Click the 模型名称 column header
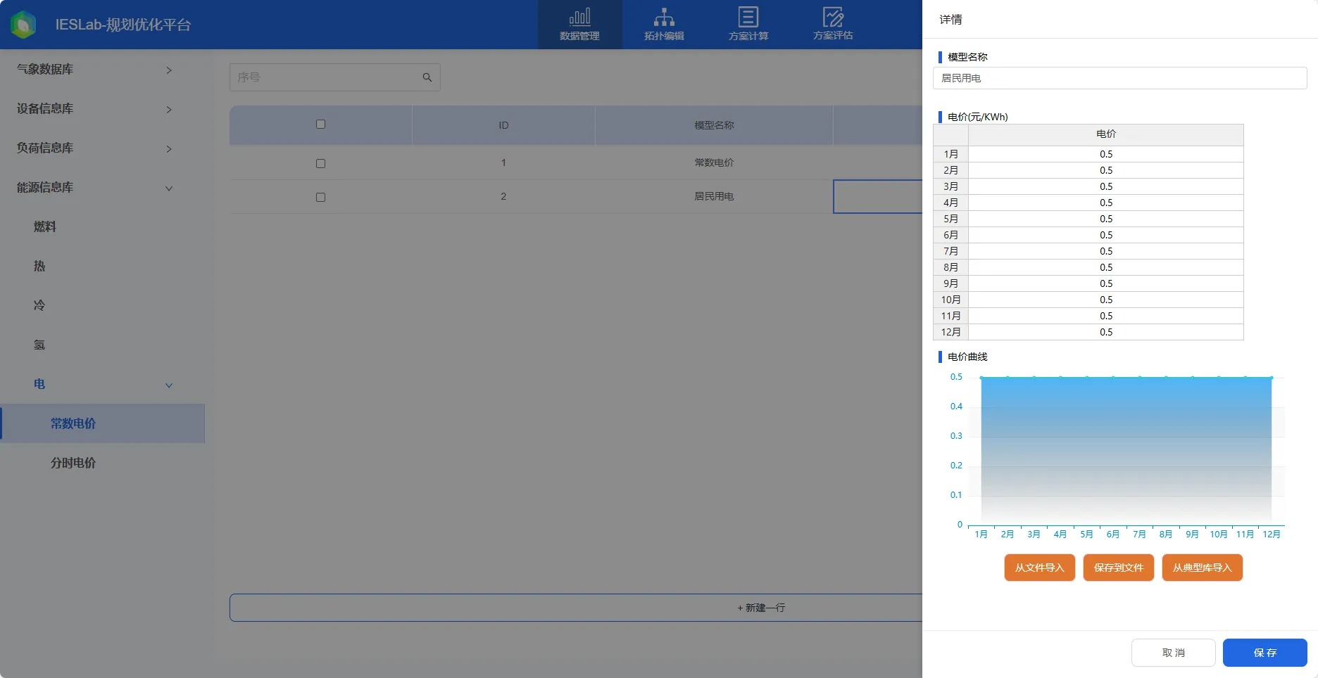The height and width of the screenshot is (678, 1318). 714,125
